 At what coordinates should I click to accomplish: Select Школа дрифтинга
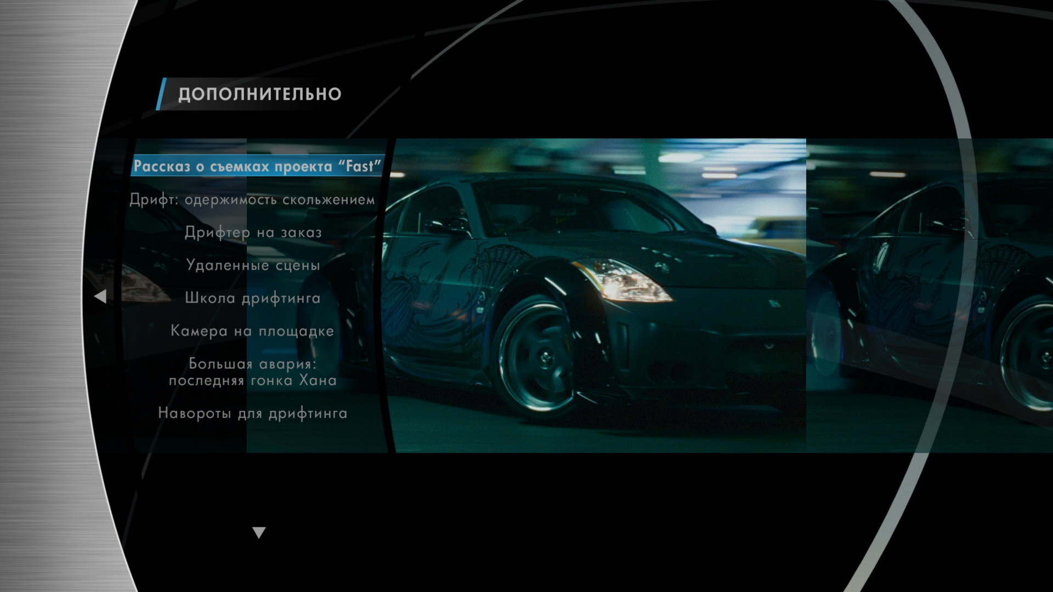[x=252, y=298]
